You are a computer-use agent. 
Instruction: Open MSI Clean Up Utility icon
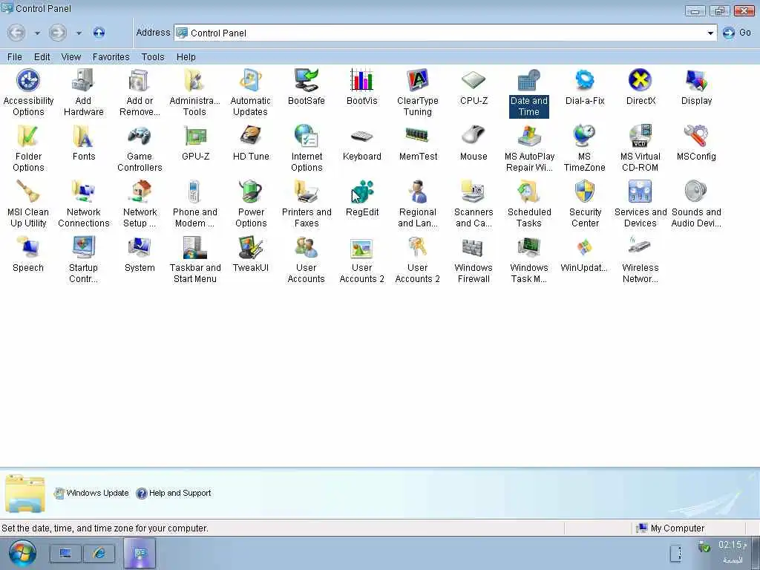click(x=28, y=192)
